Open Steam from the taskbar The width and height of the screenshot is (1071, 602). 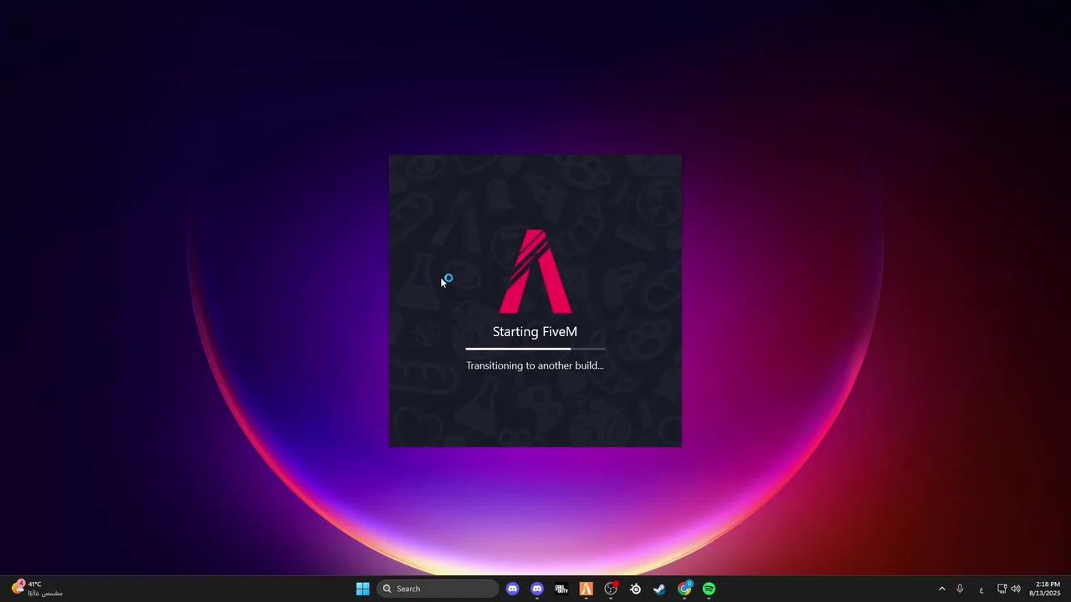coord(659,589)
